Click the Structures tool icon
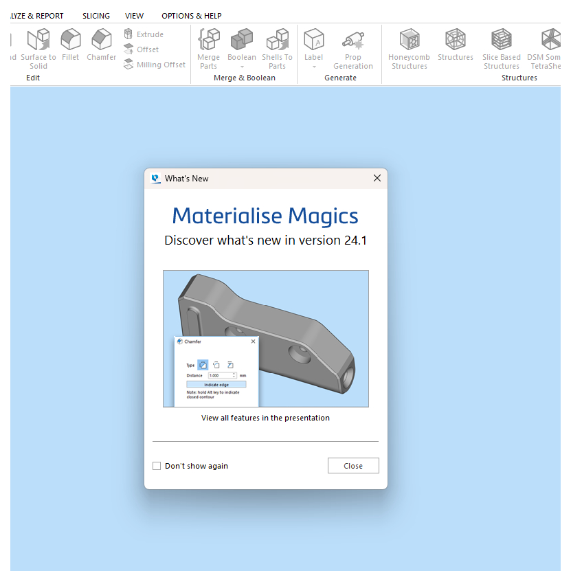 click(455, 41)
